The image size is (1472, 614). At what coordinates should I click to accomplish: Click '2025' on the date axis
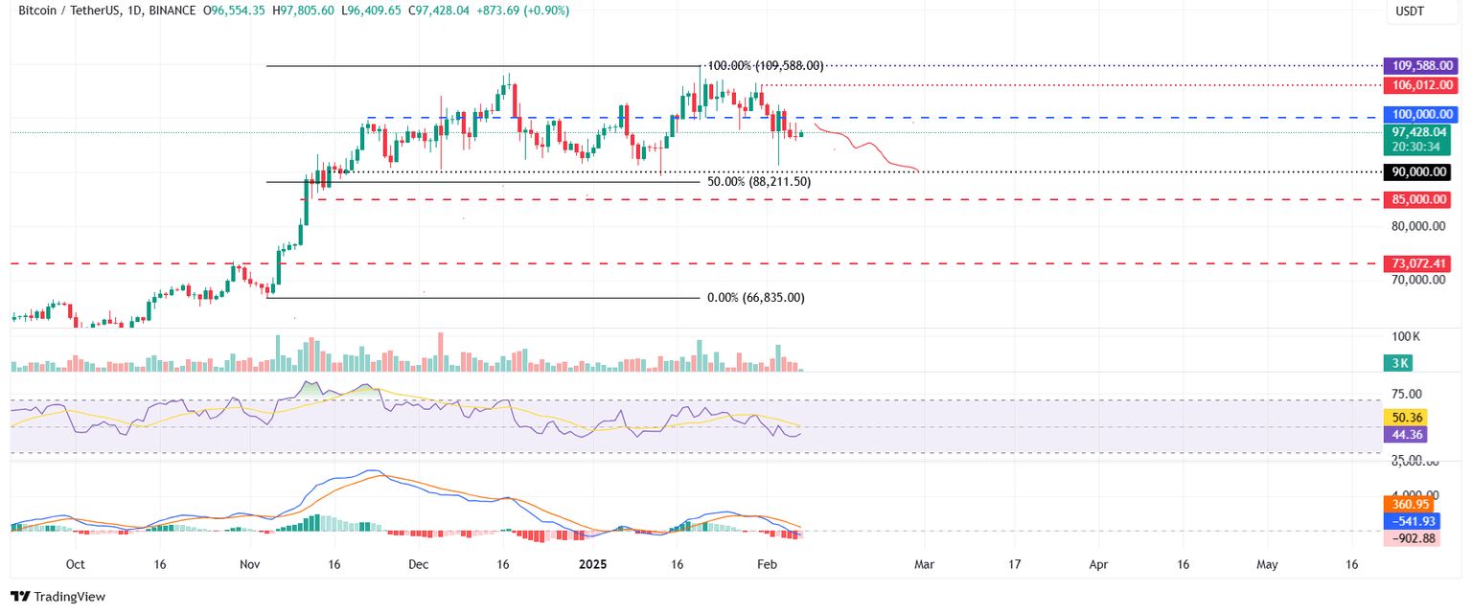[x=592, y=565]
